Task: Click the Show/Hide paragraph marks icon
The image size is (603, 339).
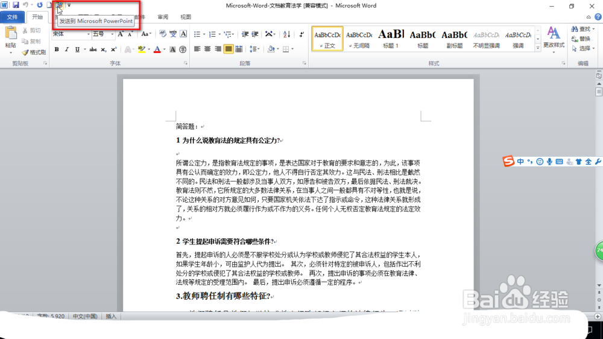Action: point(302,34)
